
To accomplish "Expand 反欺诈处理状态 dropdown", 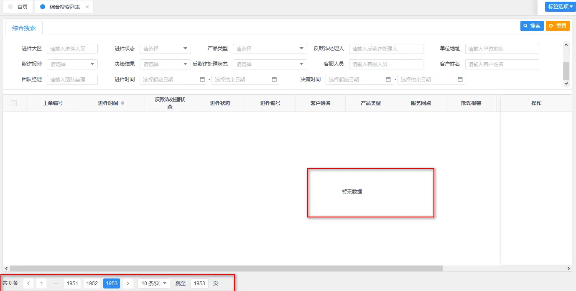I will point(270,64).
